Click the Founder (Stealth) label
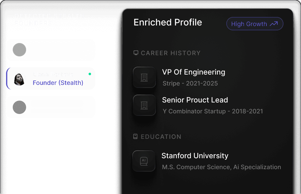 [58, 83]
